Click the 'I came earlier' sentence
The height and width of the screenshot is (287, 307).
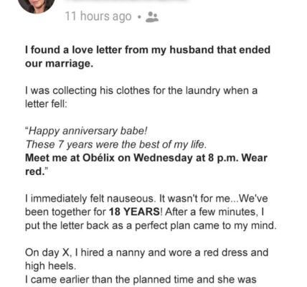tap(141, 280)
